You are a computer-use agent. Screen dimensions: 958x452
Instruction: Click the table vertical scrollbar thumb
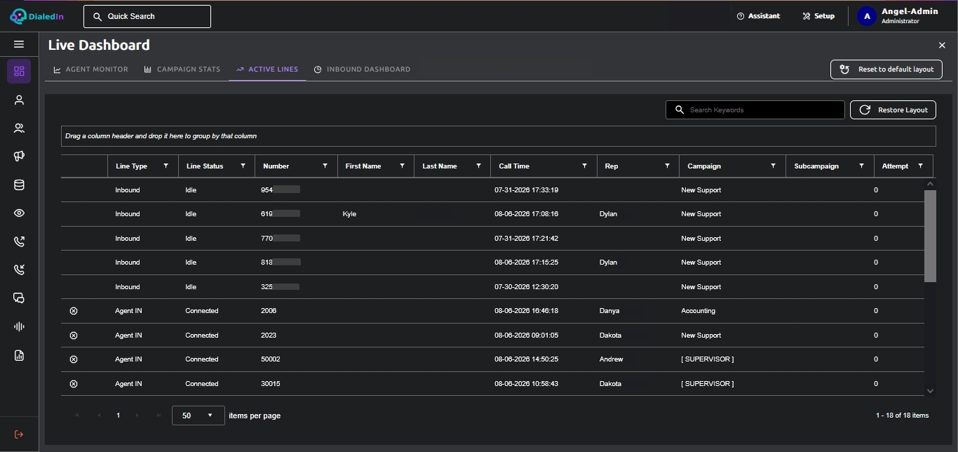tap(930, 236)
